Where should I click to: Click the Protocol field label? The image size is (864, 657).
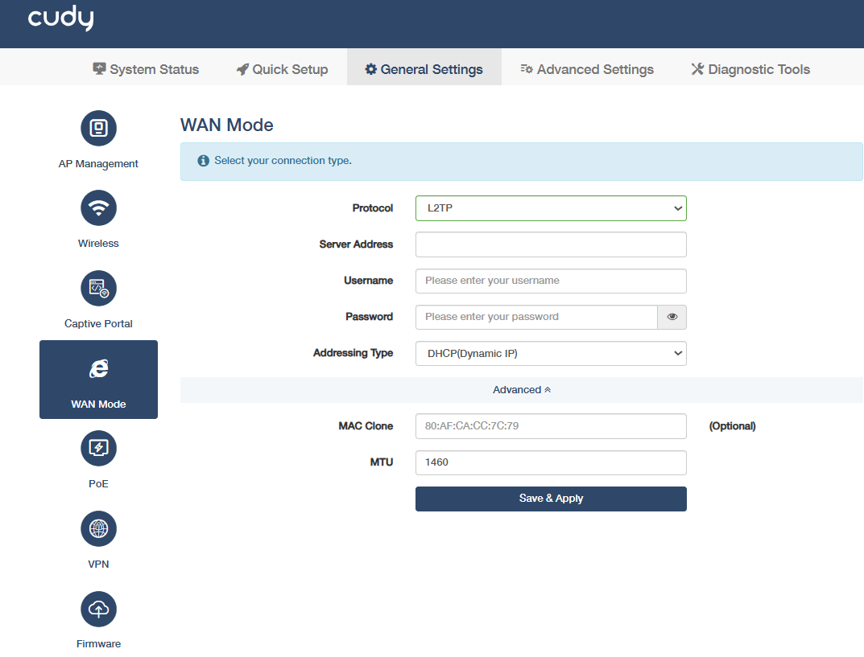tap(373, 208)
